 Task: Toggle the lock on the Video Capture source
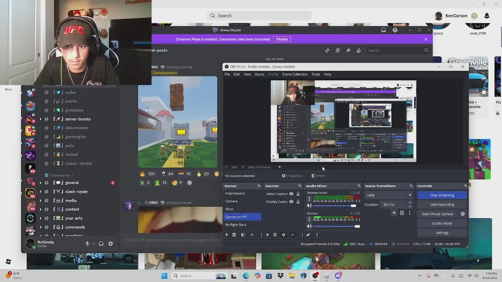[x=298, y=194]
